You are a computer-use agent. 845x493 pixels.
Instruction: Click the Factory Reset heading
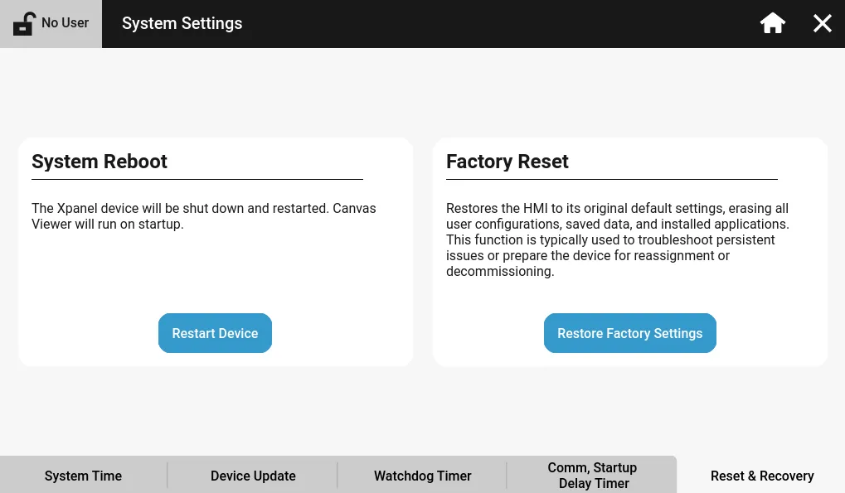[507, 162]
